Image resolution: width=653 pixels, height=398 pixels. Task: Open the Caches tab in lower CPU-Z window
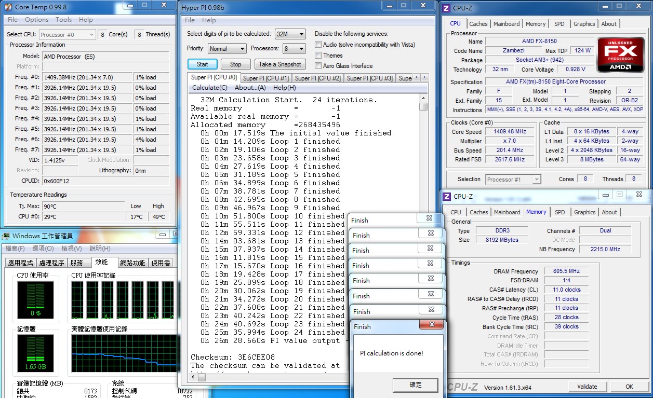pos(479,212)
